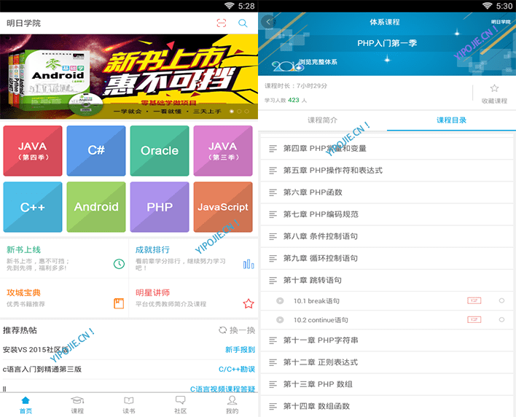Go to 首页 in bottom navigation
516x417 pixels.
point(26,405)
